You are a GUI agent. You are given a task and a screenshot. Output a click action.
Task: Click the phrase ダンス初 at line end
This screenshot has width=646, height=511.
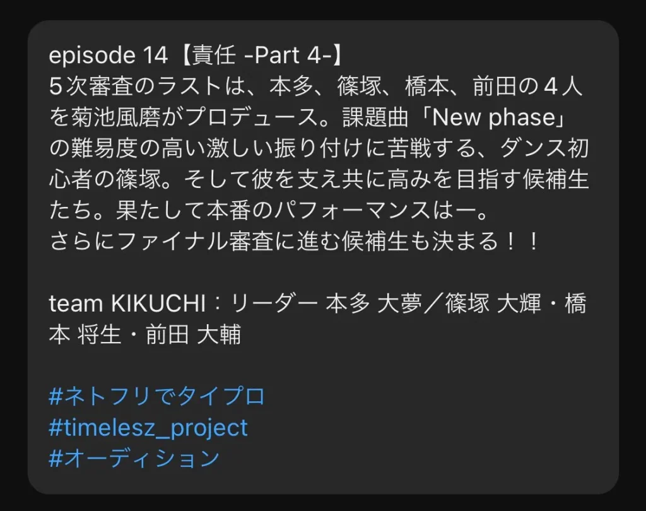[x=544, y=149]
